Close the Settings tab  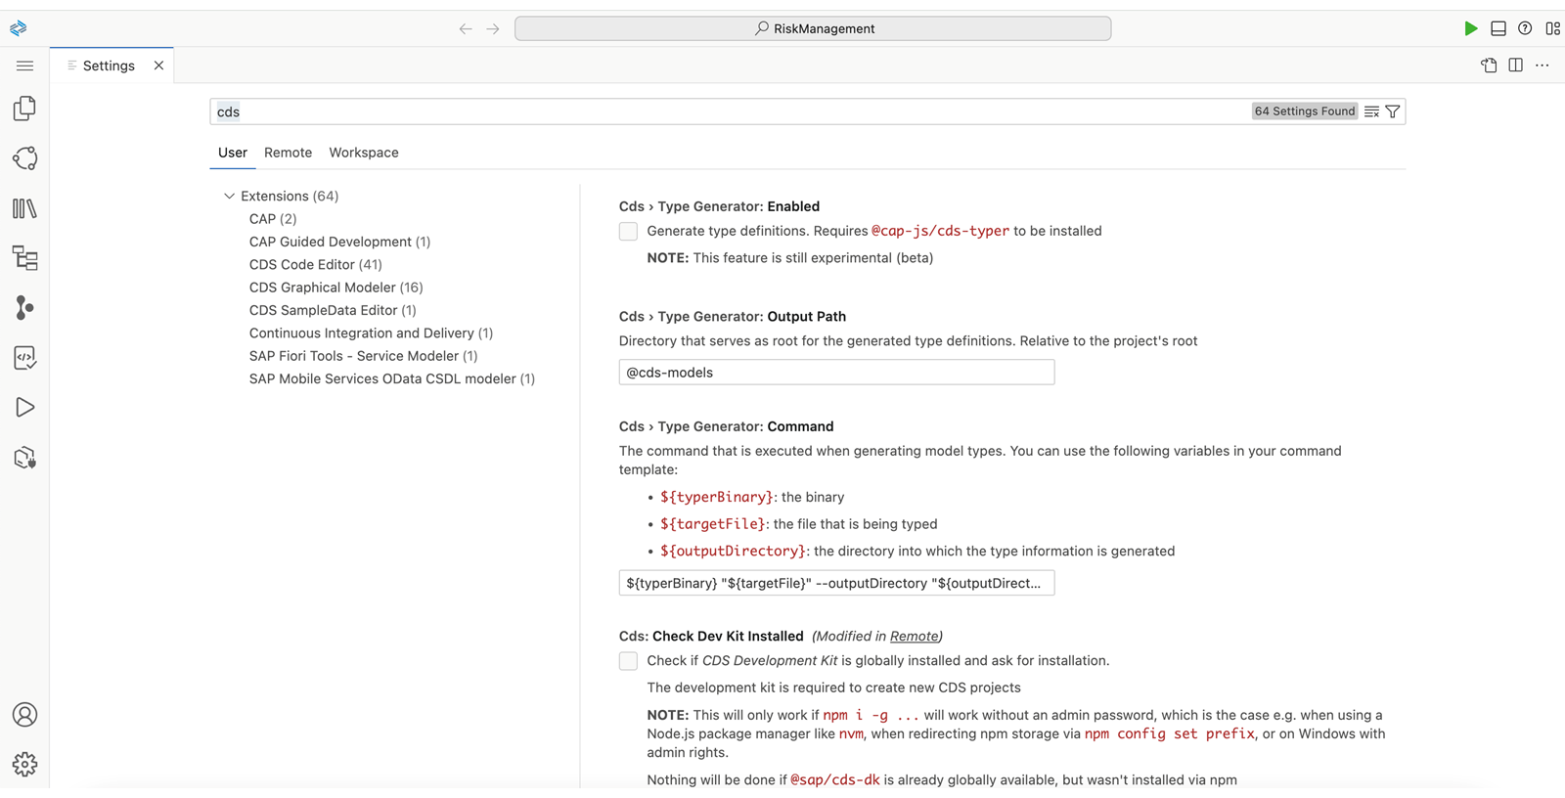click(x=158, y=66)
